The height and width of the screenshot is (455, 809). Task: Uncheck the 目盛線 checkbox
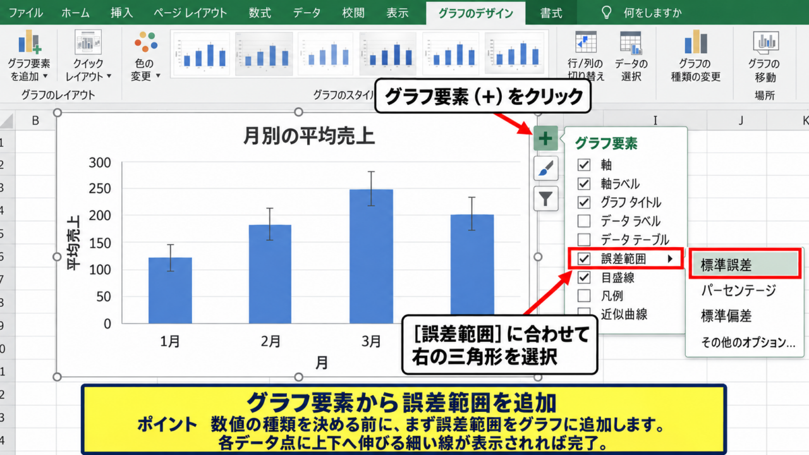[x=584, y=277]
